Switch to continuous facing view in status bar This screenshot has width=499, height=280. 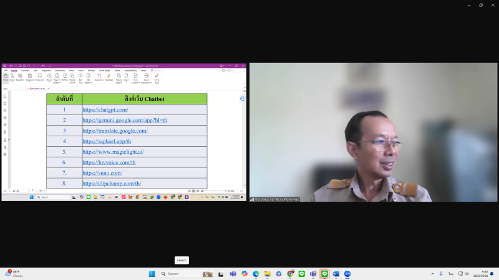[x=202, y=191]
